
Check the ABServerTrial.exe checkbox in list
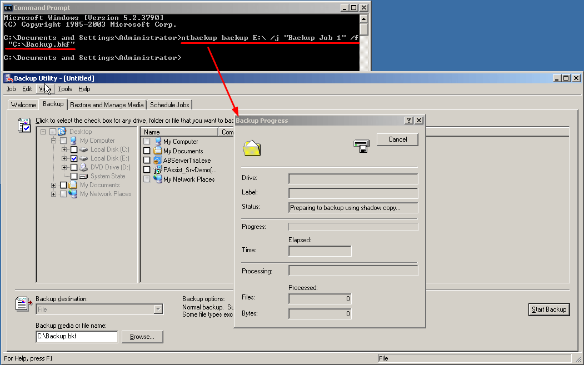pyautogui.click(x=147, y=160)
